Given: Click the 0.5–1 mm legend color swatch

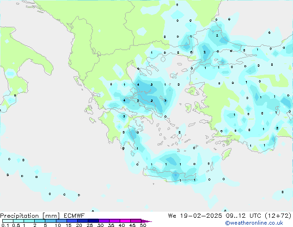Looking at the screenshot, I should coord(18,221).
